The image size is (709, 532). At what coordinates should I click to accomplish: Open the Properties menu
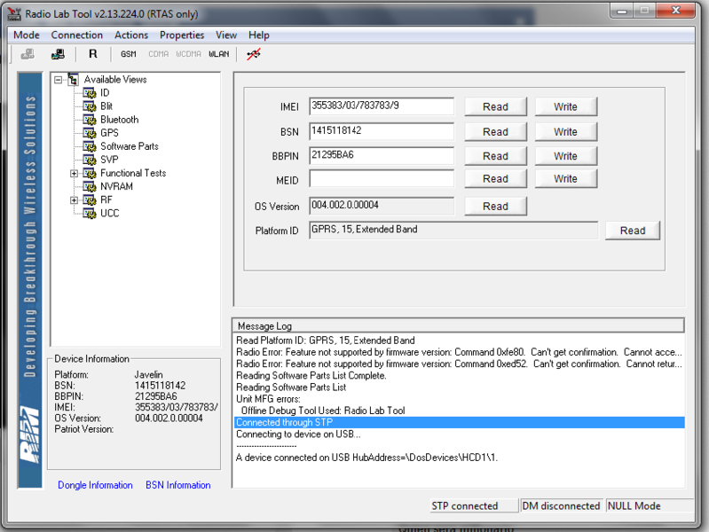tap(182, 35)
